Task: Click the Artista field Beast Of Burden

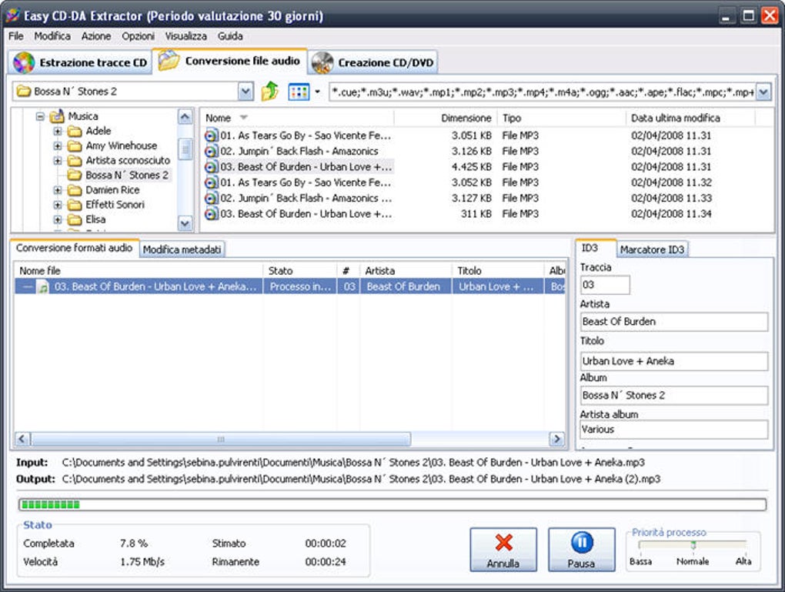Action: click(674, 322)
